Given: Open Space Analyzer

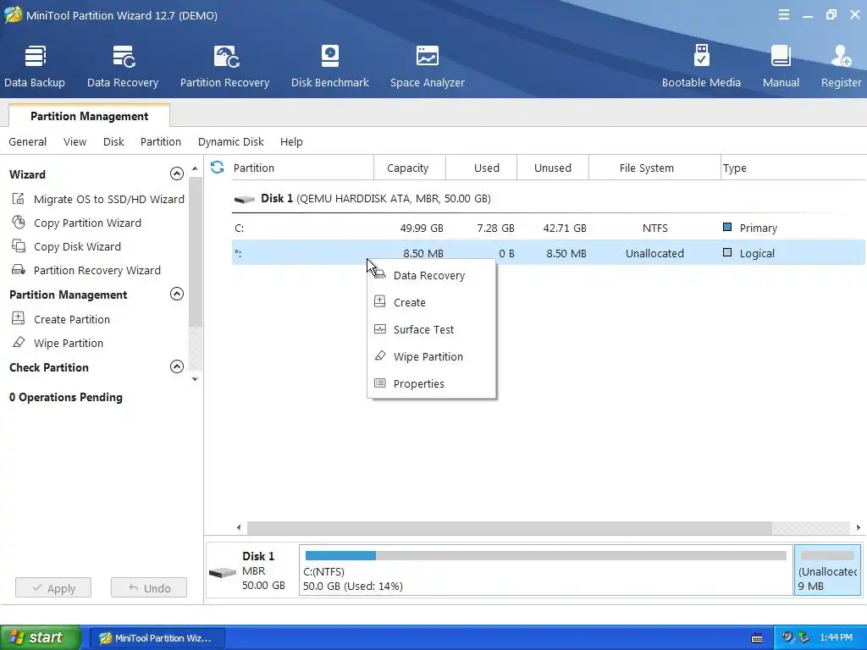Looking at the screenshot, I should (427, 66).
